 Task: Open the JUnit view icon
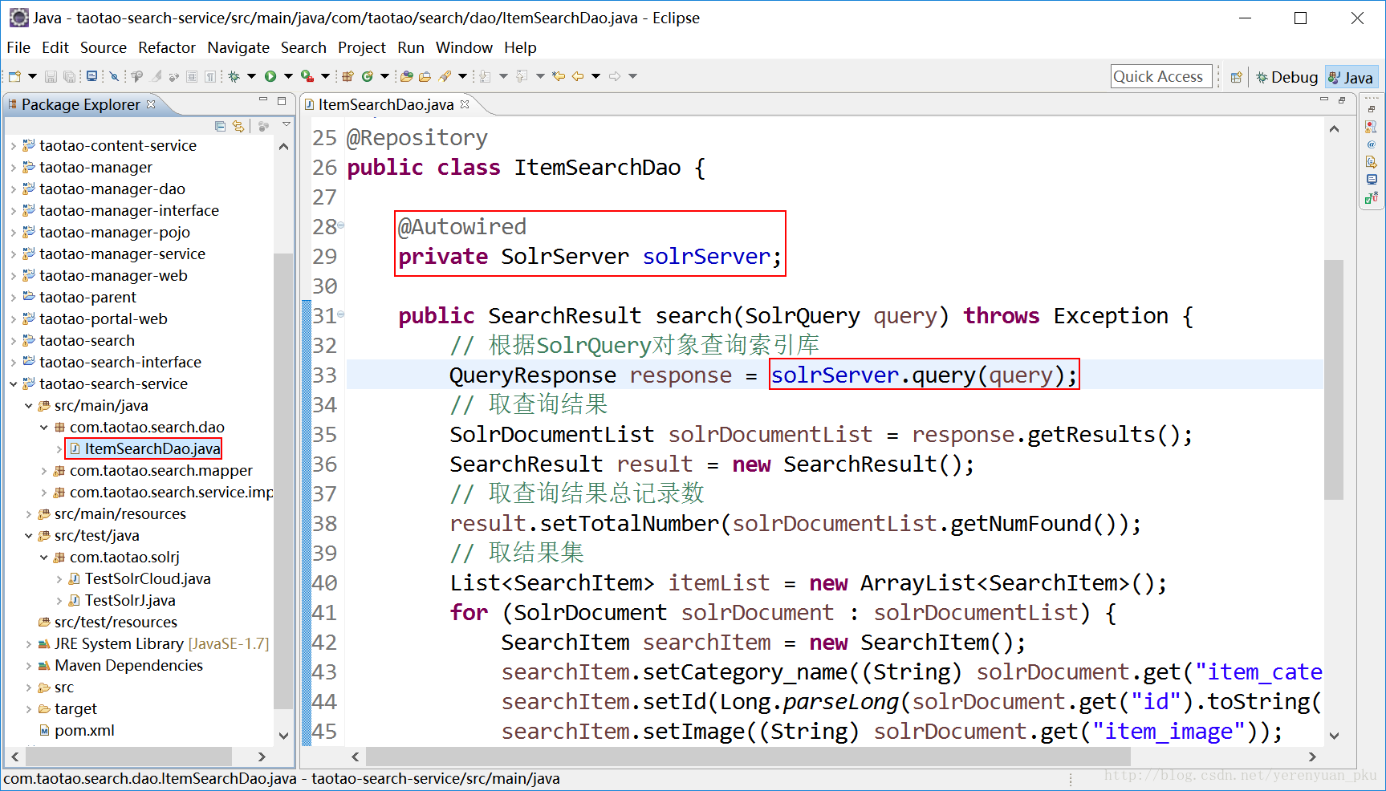pyautogui.click(x=1371, y=197)
